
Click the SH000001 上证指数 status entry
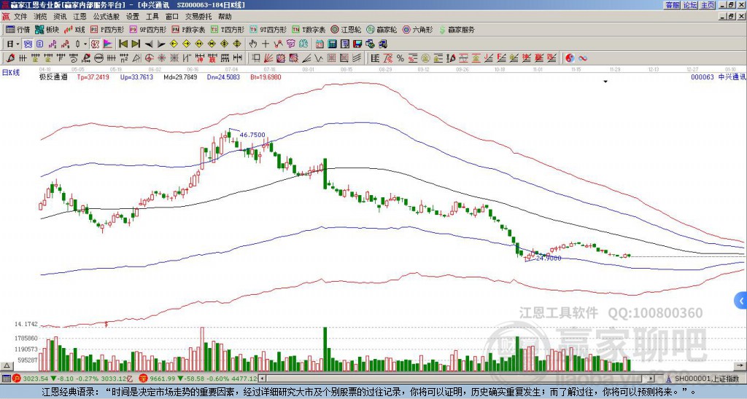pyautogui.click(x=701, y=379)
